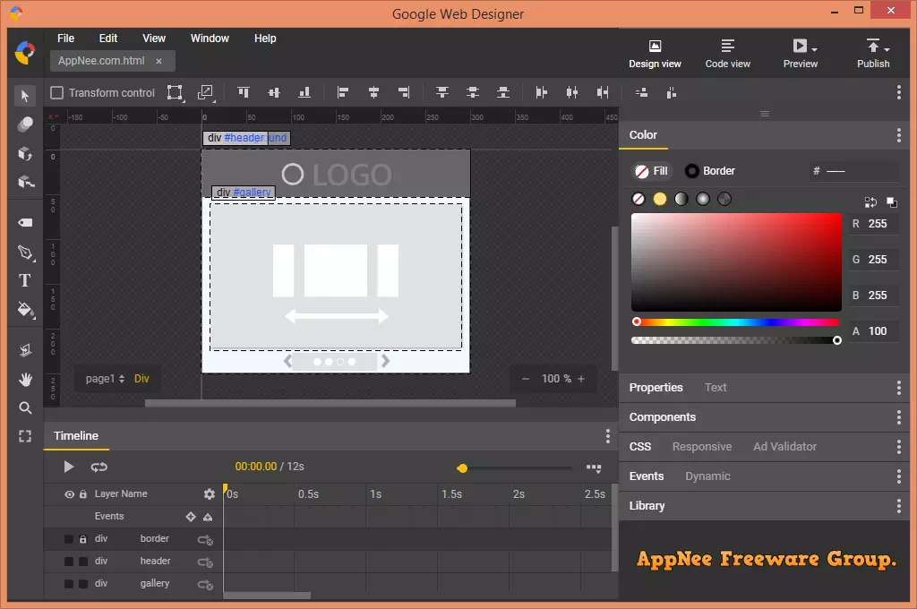Select the 3D object rotate tool
Image resolution: width=917 pixels, height=609 pixels.
[24, 154]
